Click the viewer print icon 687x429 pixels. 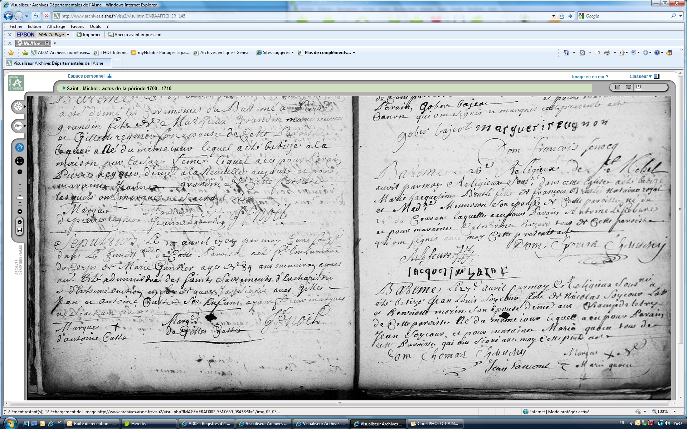point(638,87)
